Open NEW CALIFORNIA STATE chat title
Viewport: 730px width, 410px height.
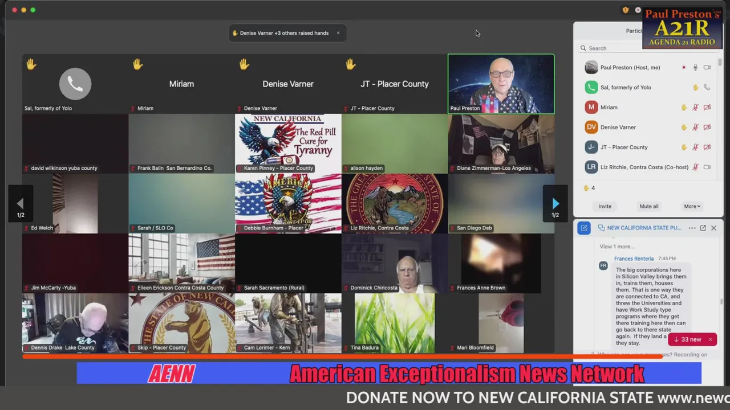click(x=644, y=228)
